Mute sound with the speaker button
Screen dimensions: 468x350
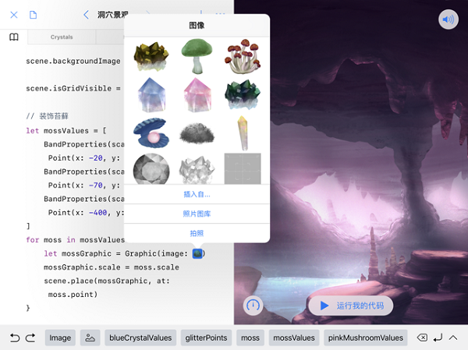[x=448, y=19]
